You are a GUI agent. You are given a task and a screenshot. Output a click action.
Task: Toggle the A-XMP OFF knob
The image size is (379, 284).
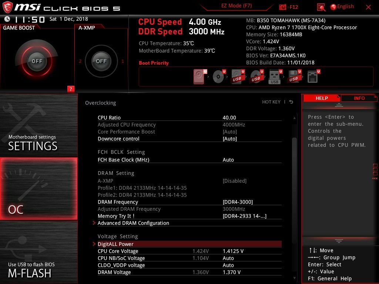point(101,61)
